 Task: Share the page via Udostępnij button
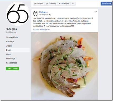(x=64, y=4)
